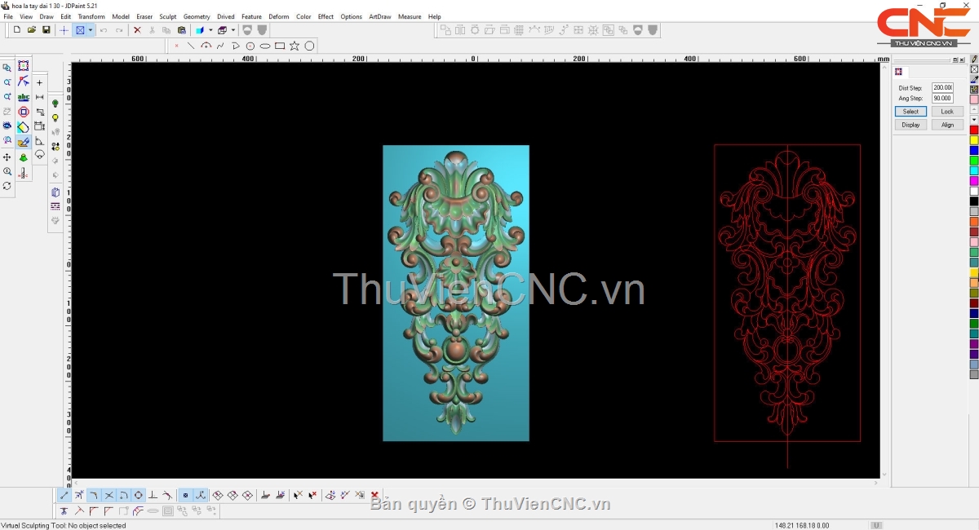Viewport: 979px width, 530px height.
Task: Click the Save file icon
Action: (47, 30)
